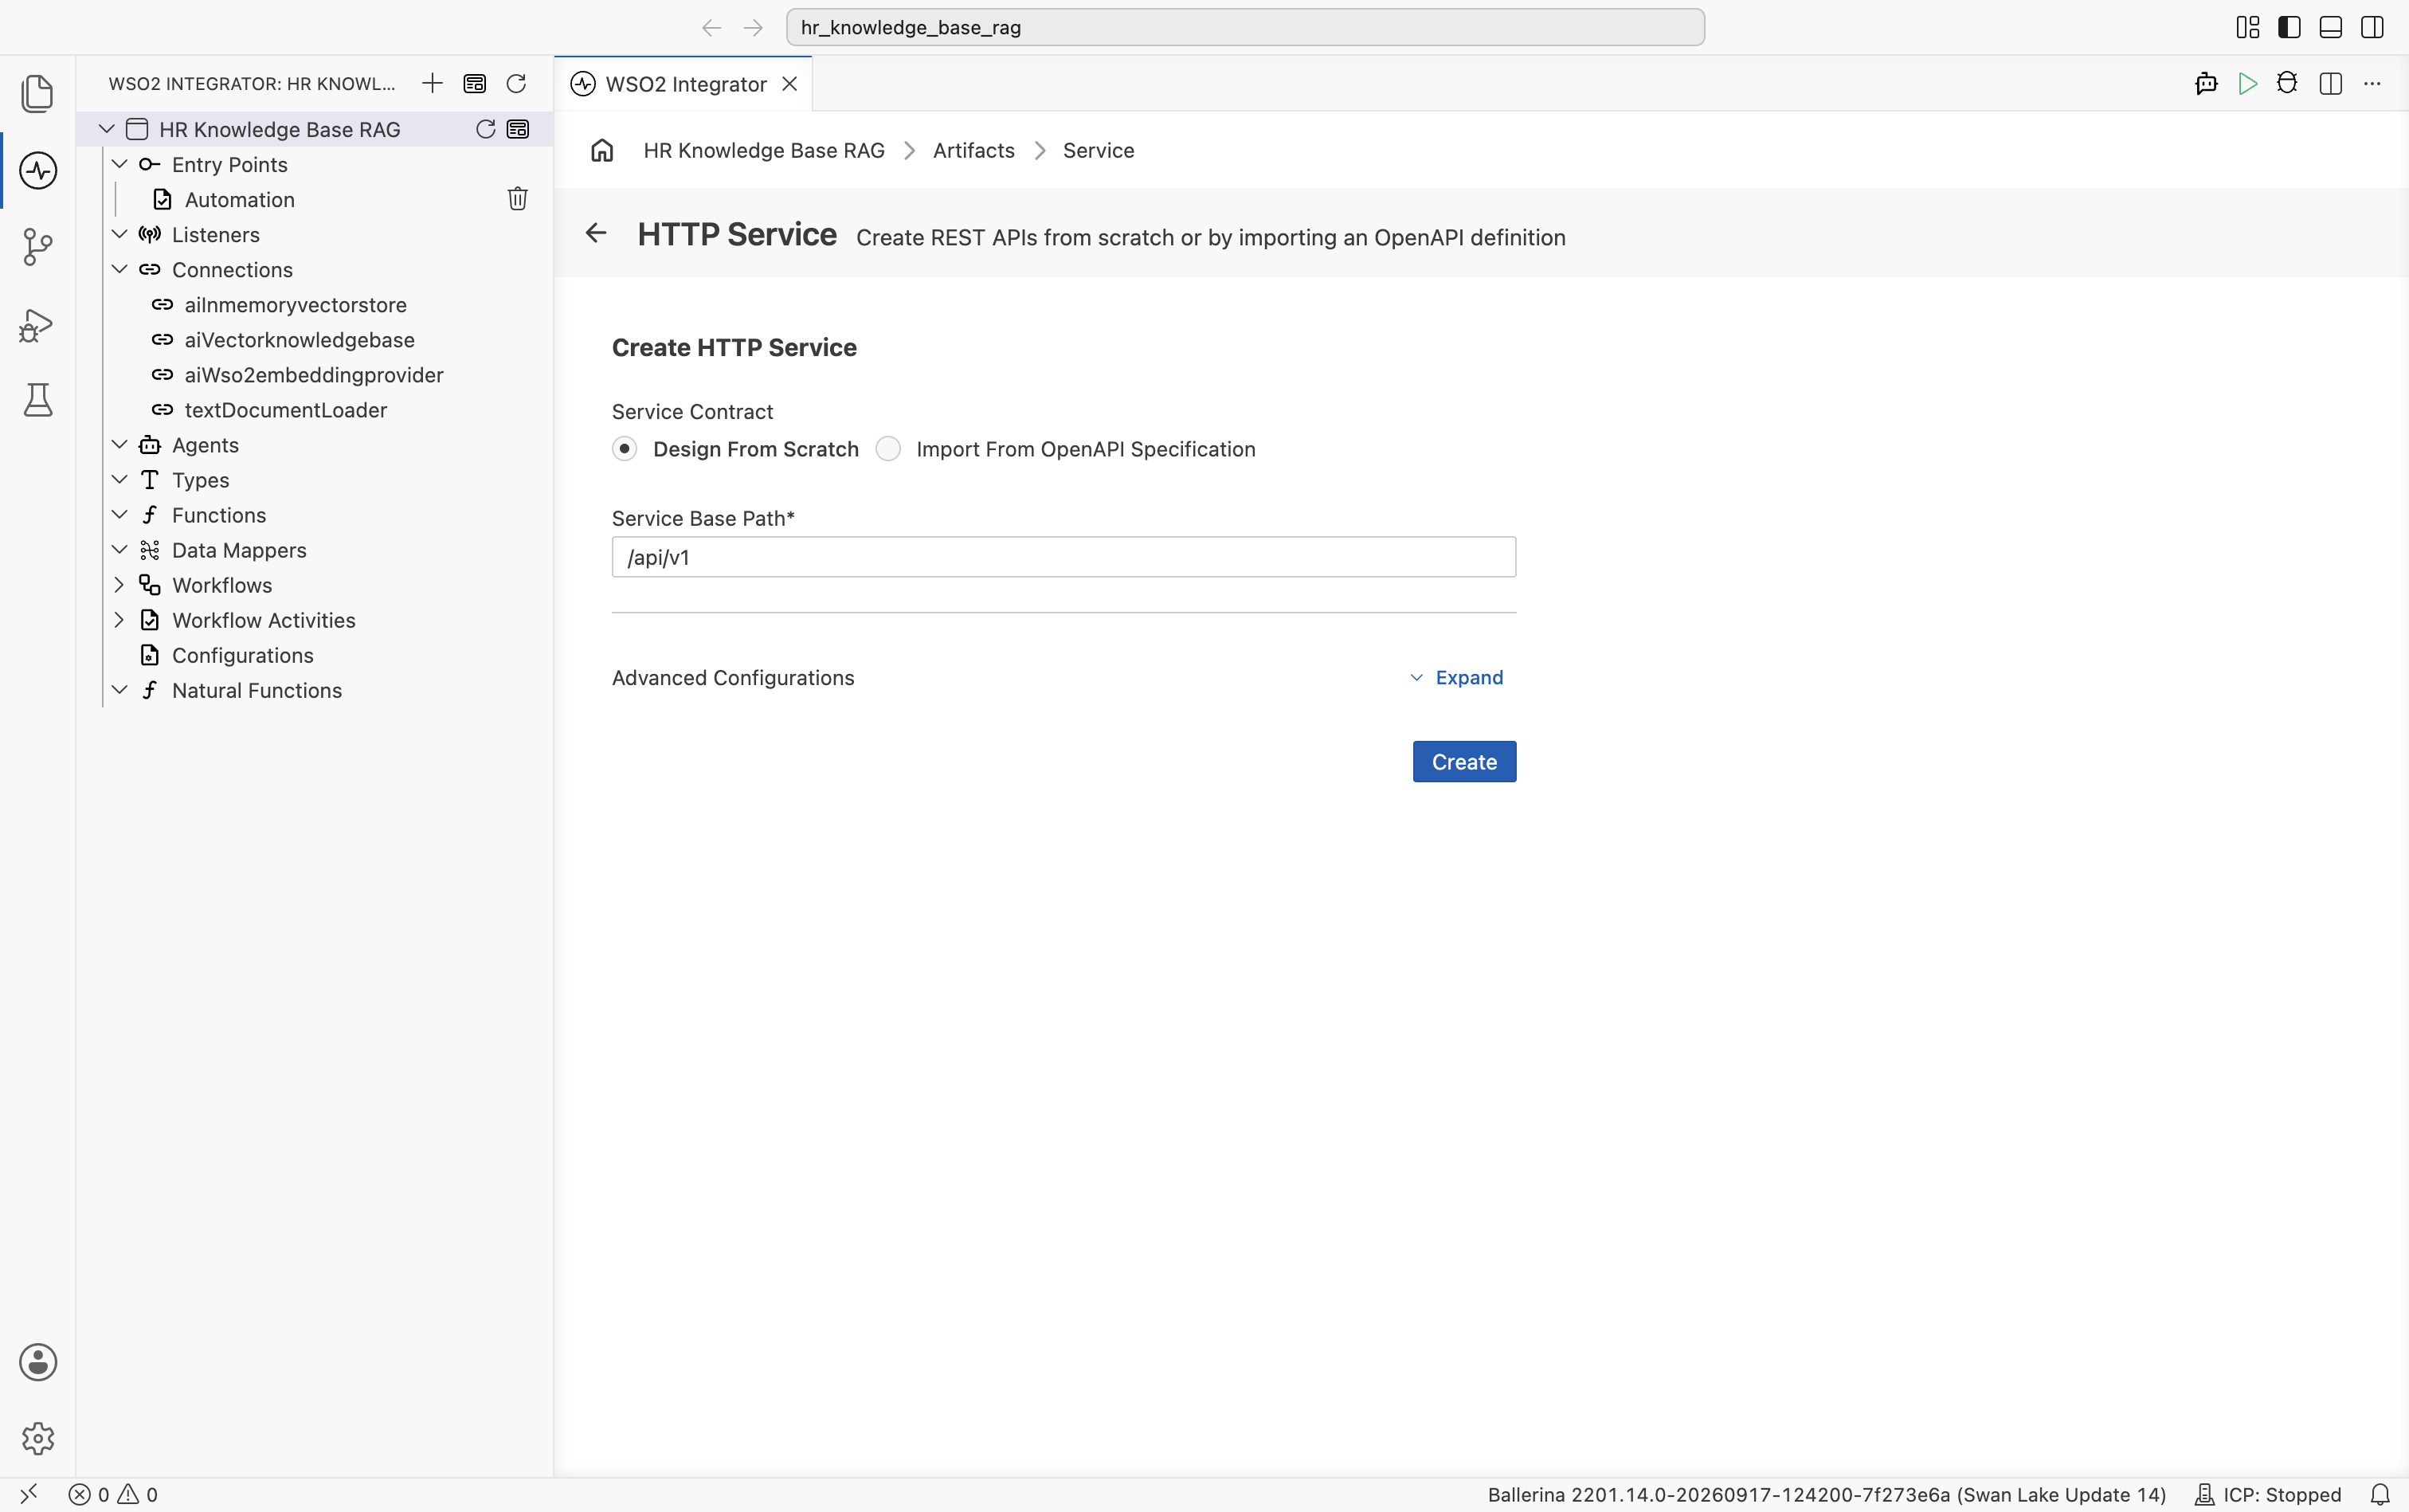
Task: Open more actions ellipsis in editor toolbar
Action: [x=2371, y=84]
